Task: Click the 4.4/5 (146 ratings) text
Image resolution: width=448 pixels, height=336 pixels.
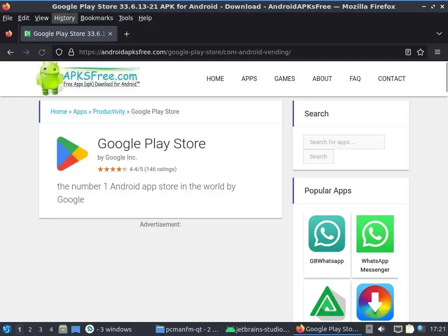Action: [153, 169]
